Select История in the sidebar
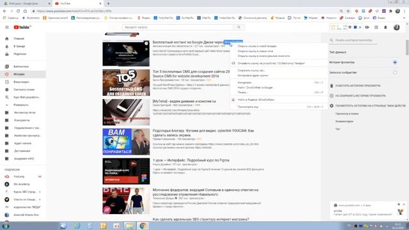409x230 pixels. (23, 74)
